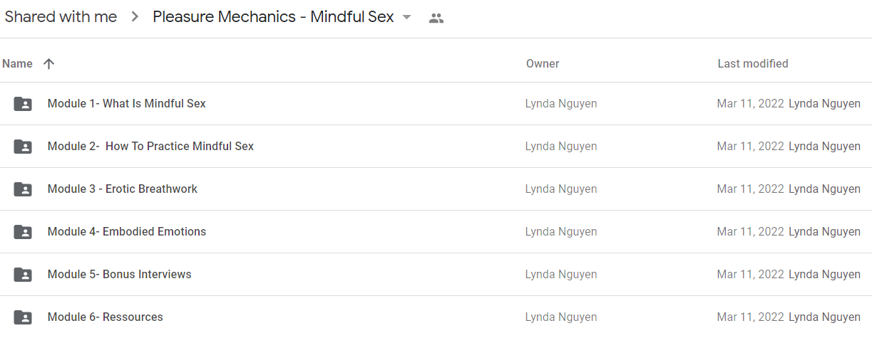Click the shared folder icon for Module 2

click(23, 147)
